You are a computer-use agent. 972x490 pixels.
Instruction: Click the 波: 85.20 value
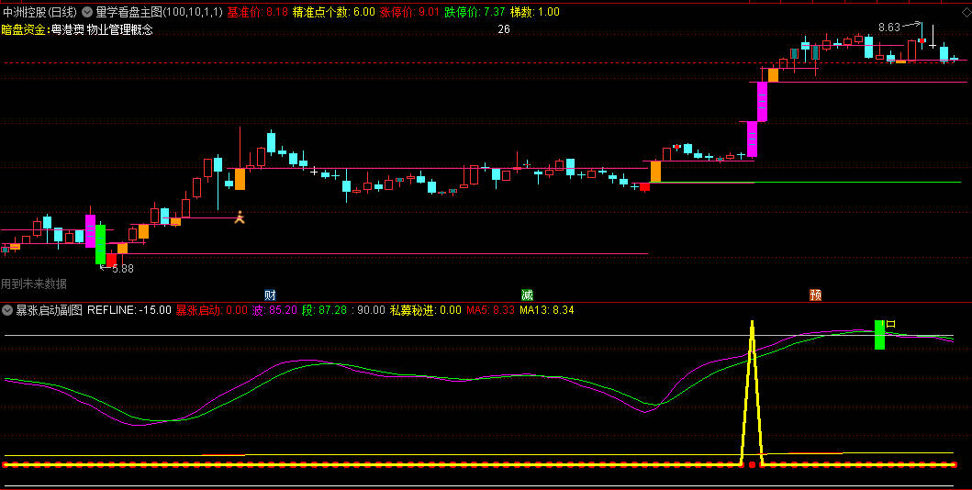[x=274, y=310]
